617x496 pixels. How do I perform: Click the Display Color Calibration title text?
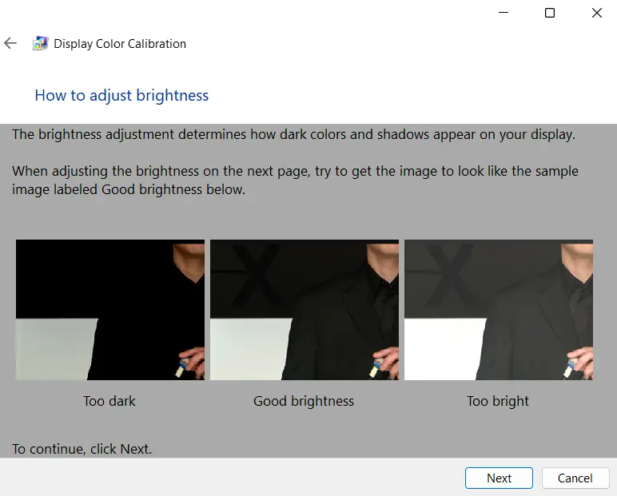pyautogui.click(x=120, y=44)
